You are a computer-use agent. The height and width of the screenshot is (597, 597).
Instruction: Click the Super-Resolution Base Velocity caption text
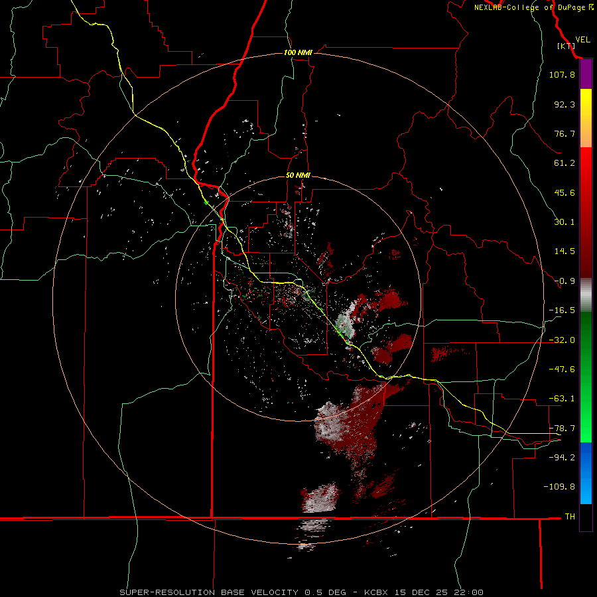302,592
